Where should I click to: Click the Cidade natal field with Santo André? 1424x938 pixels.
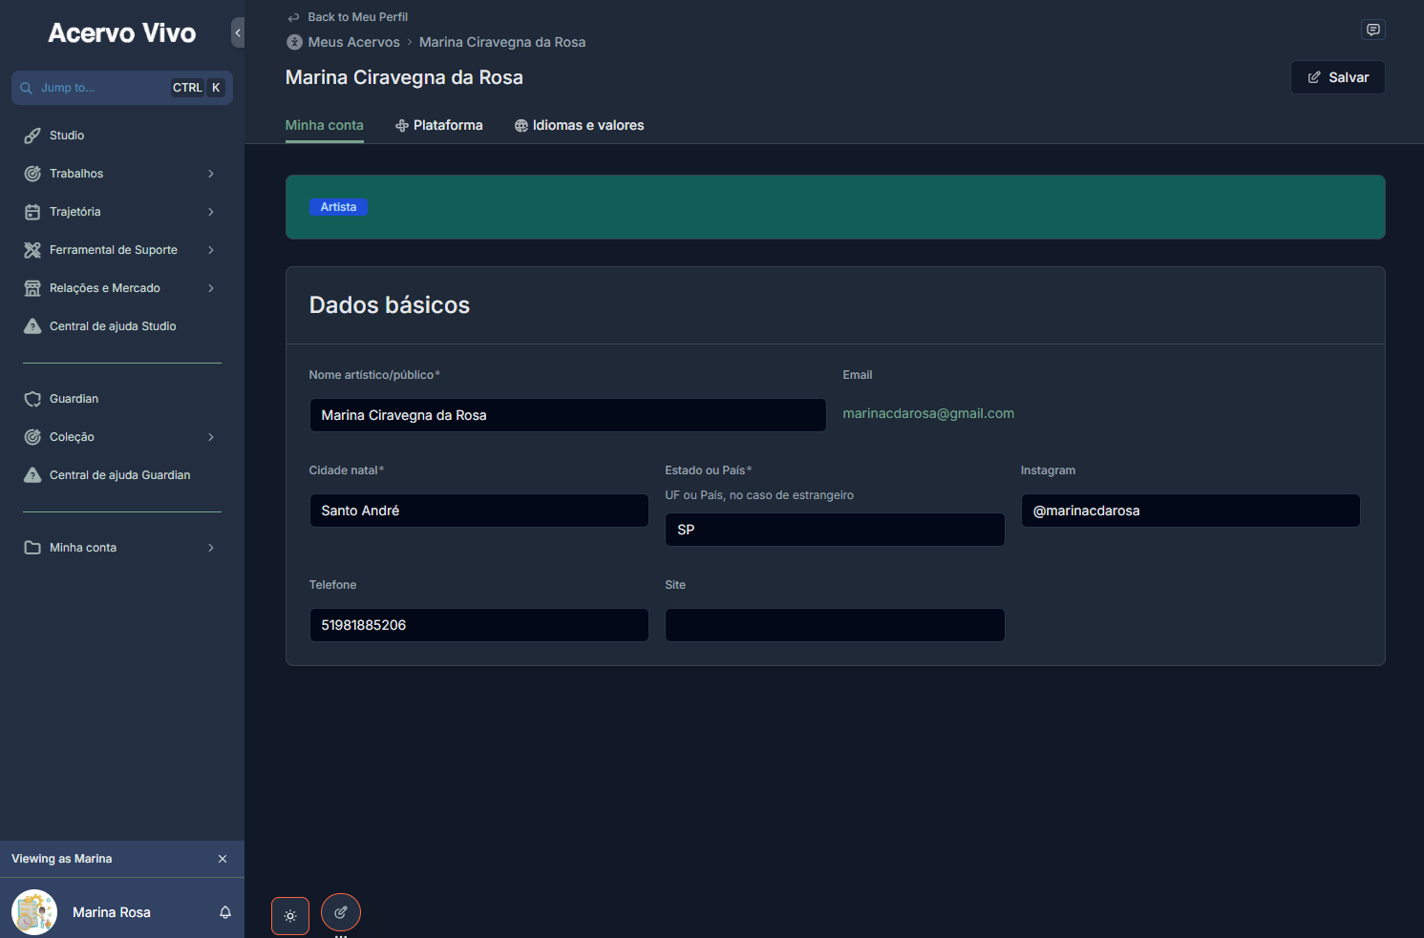[x=479, y=511]
